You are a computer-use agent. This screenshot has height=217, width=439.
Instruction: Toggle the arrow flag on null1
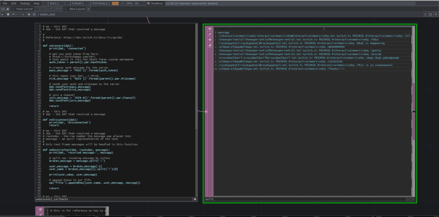(x=210, y=40)
